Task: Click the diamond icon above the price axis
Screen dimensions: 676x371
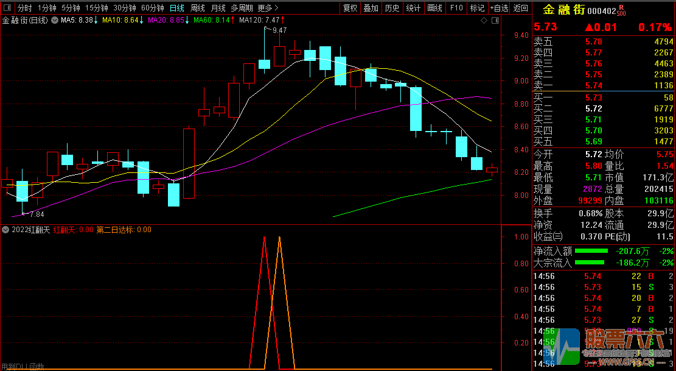Action: pyautogui.click(x=484, y=21)
